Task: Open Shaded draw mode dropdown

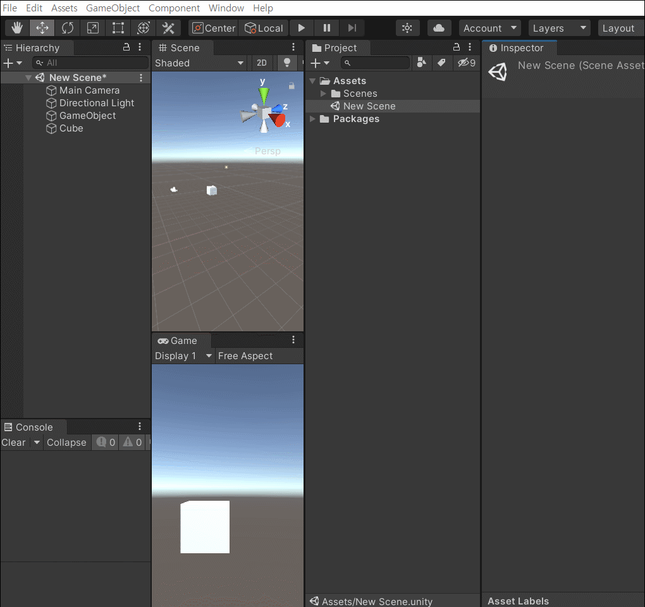Action: click(199, 63)
